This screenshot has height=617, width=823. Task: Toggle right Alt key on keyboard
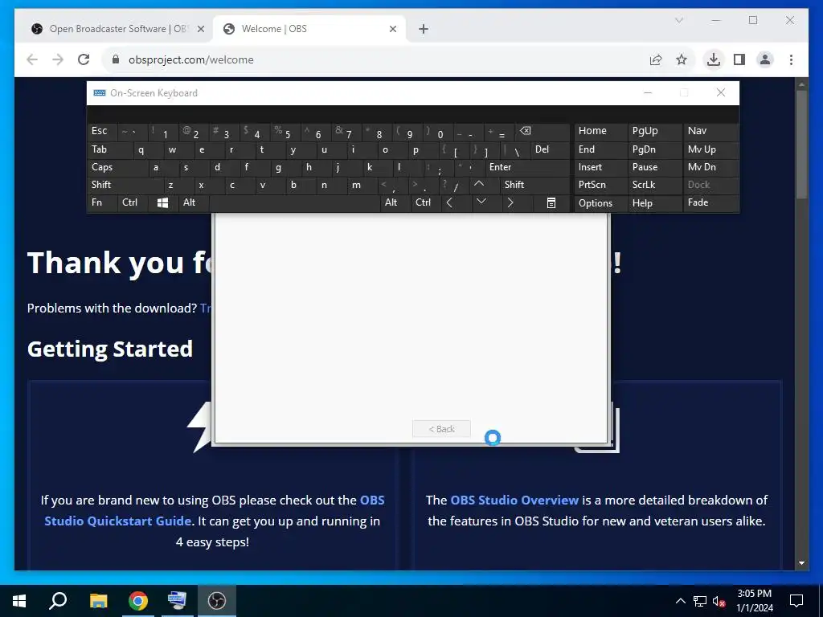(x=395, y=202)
